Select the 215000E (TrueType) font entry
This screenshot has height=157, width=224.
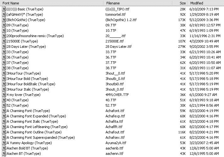[x=22, y=41]
